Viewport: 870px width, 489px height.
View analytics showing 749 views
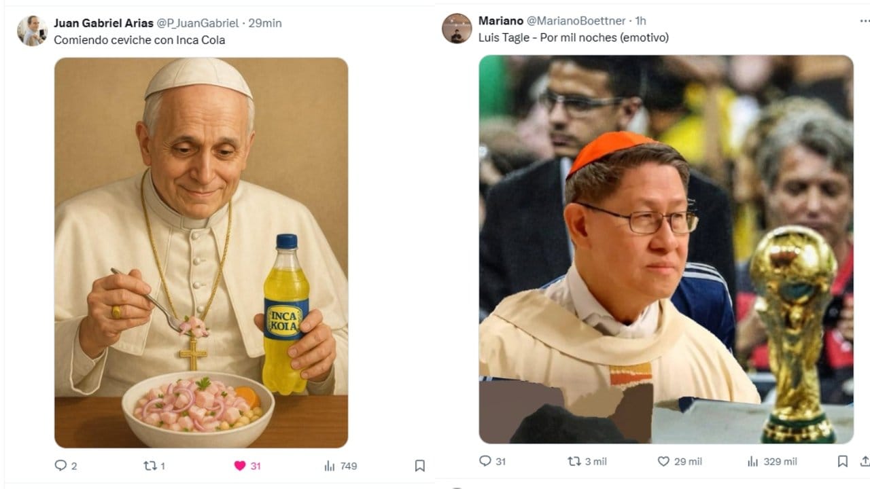point(330,466)
